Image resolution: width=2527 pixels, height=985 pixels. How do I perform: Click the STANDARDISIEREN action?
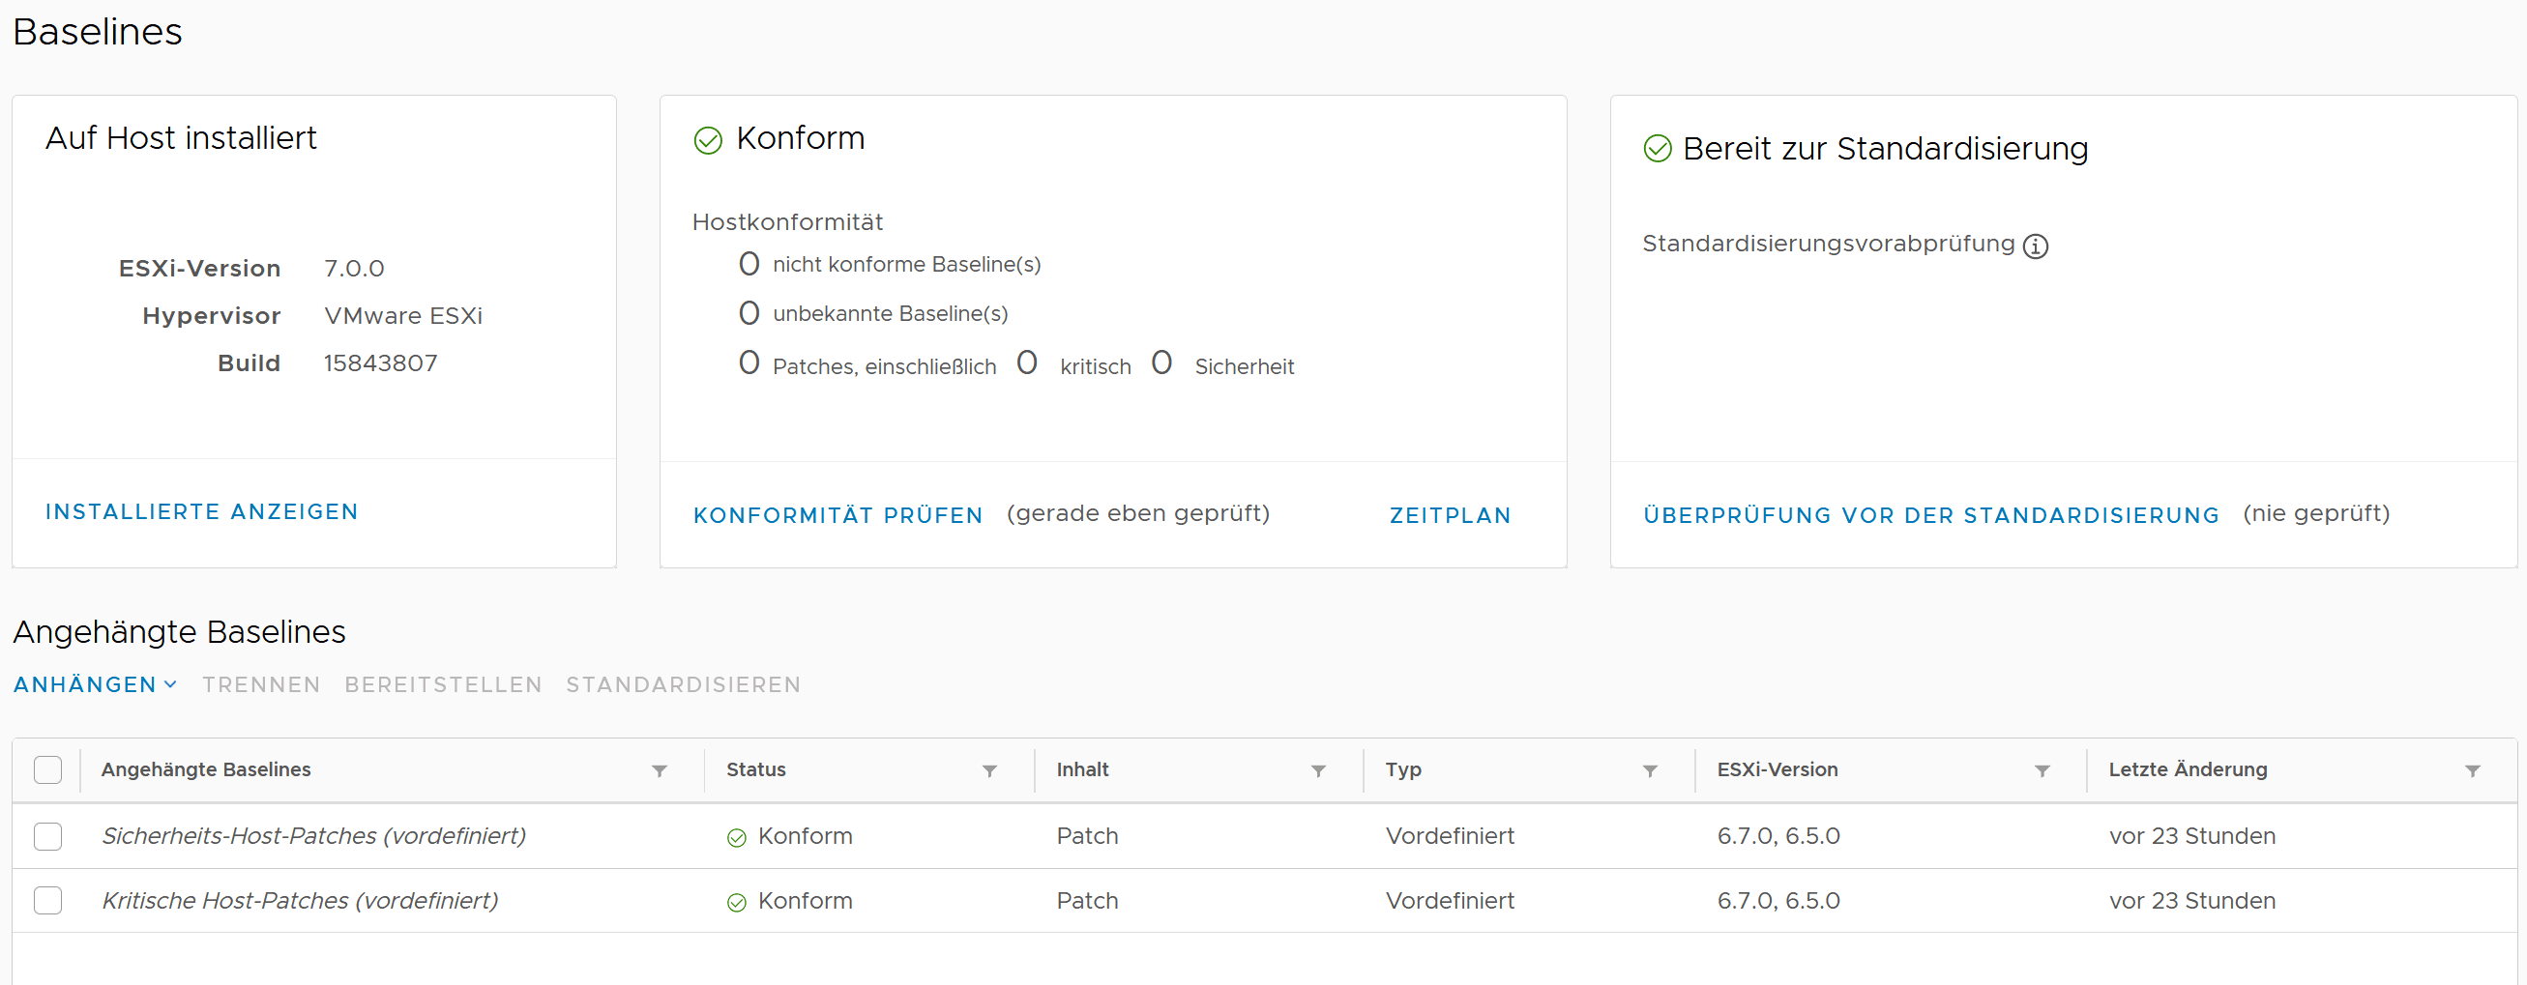coord(683,685)
